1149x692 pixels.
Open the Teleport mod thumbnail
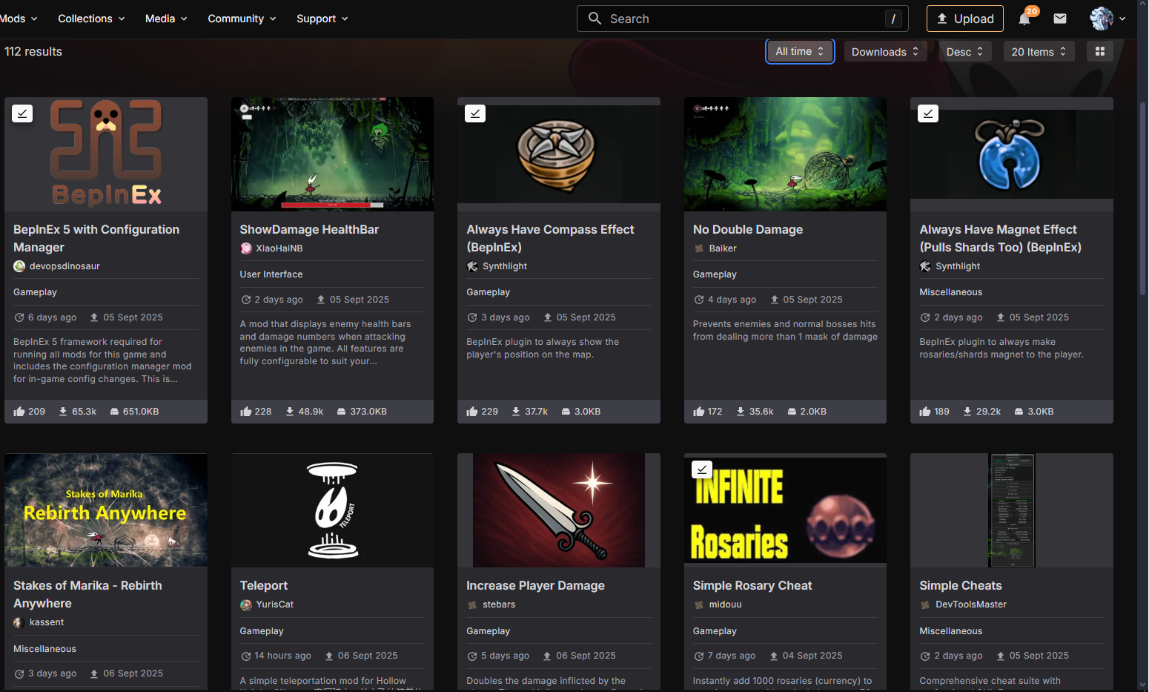point(332,510)
